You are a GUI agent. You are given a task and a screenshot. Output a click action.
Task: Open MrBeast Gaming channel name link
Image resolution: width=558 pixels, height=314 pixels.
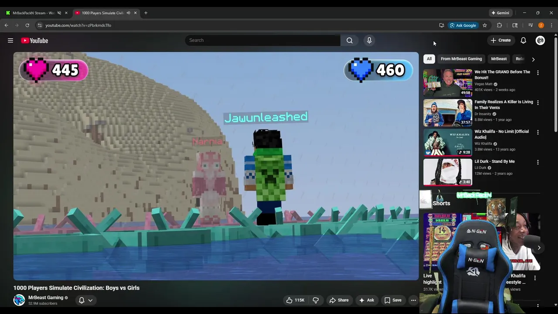[x=46, y=297]
